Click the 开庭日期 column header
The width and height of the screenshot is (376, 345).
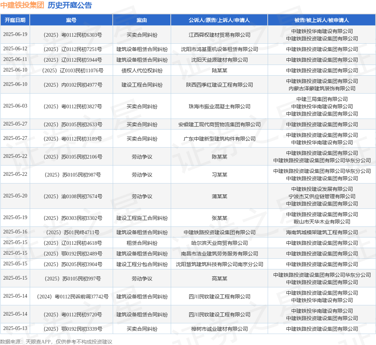point(15,20)
